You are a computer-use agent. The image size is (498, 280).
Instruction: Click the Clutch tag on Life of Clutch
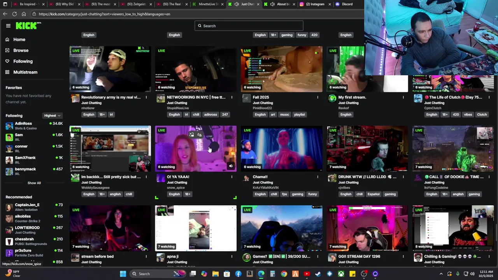tap(482, 115)
